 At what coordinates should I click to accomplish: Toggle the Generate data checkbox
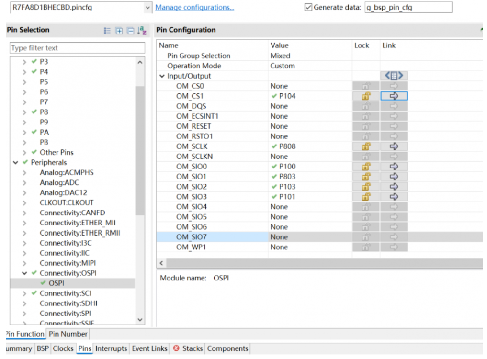point(308,8)
